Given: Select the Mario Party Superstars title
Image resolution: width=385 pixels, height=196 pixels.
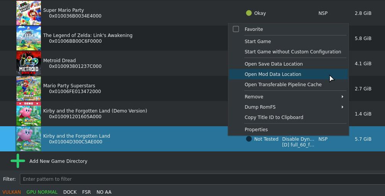Looking at the screenshot, I should [69, 86].
